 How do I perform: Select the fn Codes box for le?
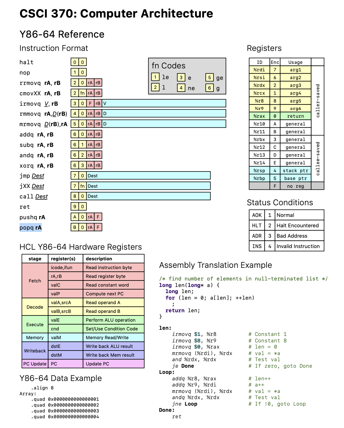pos(155,77)
